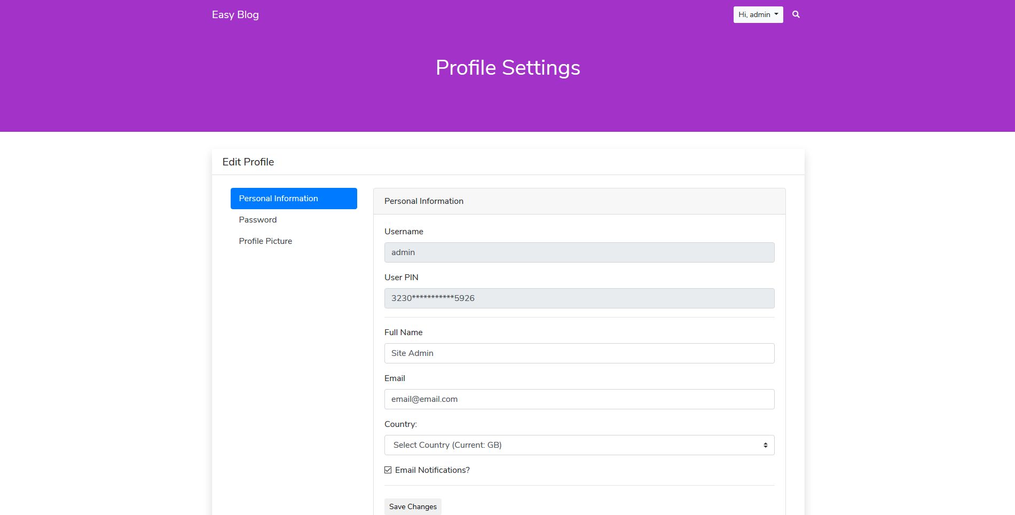Switch to the Password tab
This screenshot has height=515, width=1015.
click(258, 220)
